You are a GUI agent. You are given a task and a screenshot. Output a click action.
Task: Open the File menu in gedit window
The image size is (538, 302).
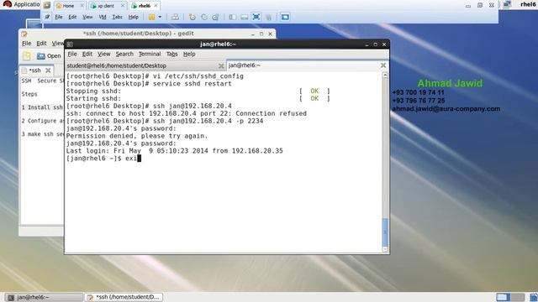coord(26,44)
